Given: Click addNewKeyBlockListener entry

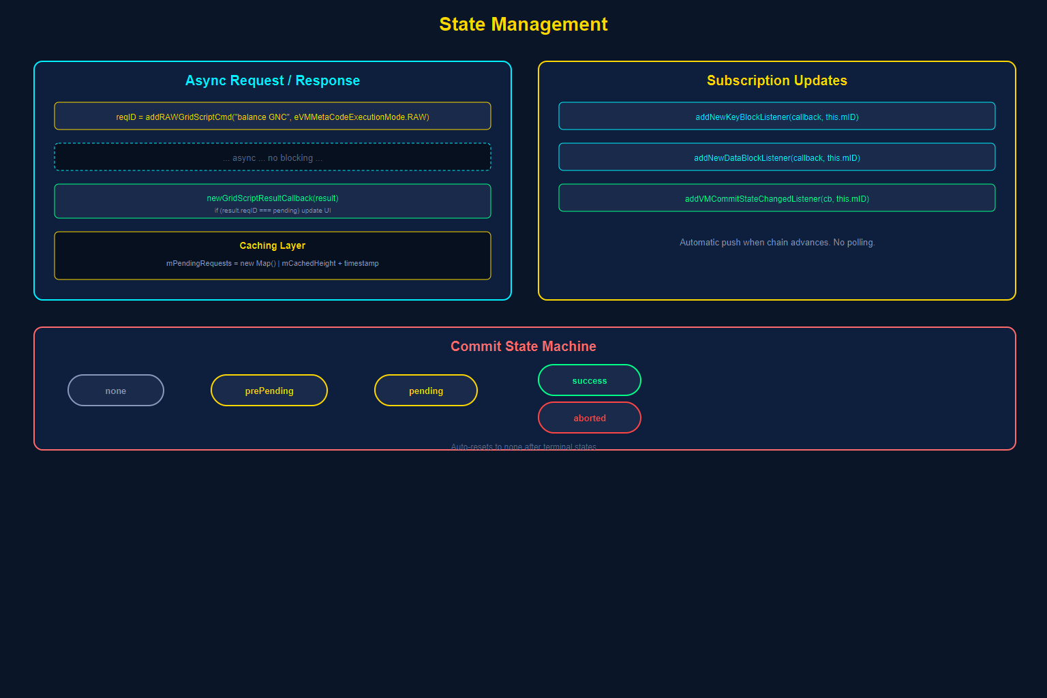Looking at the screenshot, I should coord(776,116).
